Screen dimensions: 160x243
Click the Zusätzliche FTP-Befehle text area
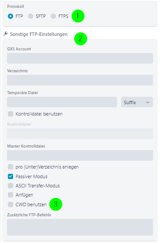[80, 227]
